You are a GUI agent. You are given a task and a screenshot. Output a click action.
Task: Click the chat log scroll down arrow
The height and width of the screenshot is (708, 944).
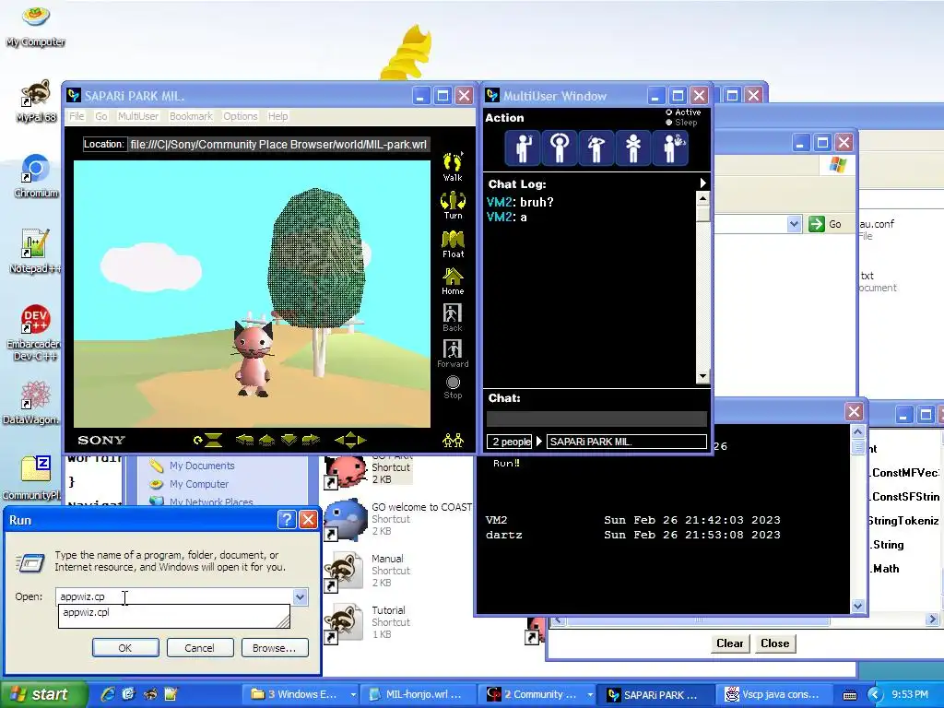point(702,377)
